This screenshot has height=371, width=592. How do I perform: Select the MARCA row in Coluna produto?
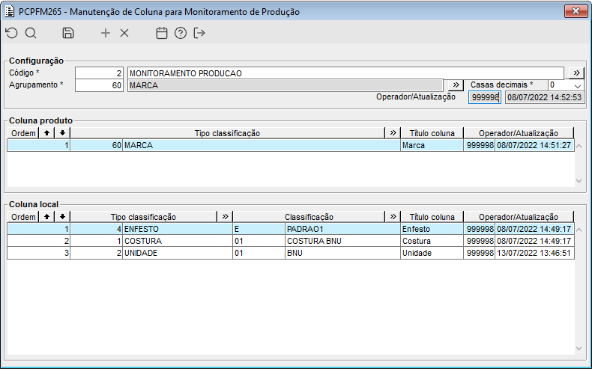coord(291,145)
